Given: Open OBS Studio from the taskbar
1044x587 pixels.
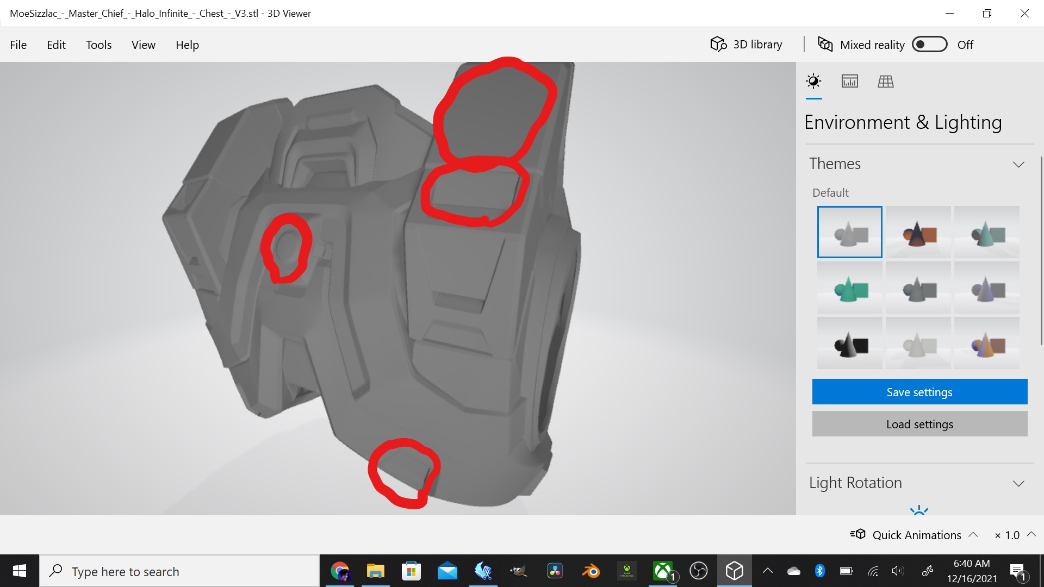Looking at the screenshot, I should pyautogui.click(x=699, y=571).
